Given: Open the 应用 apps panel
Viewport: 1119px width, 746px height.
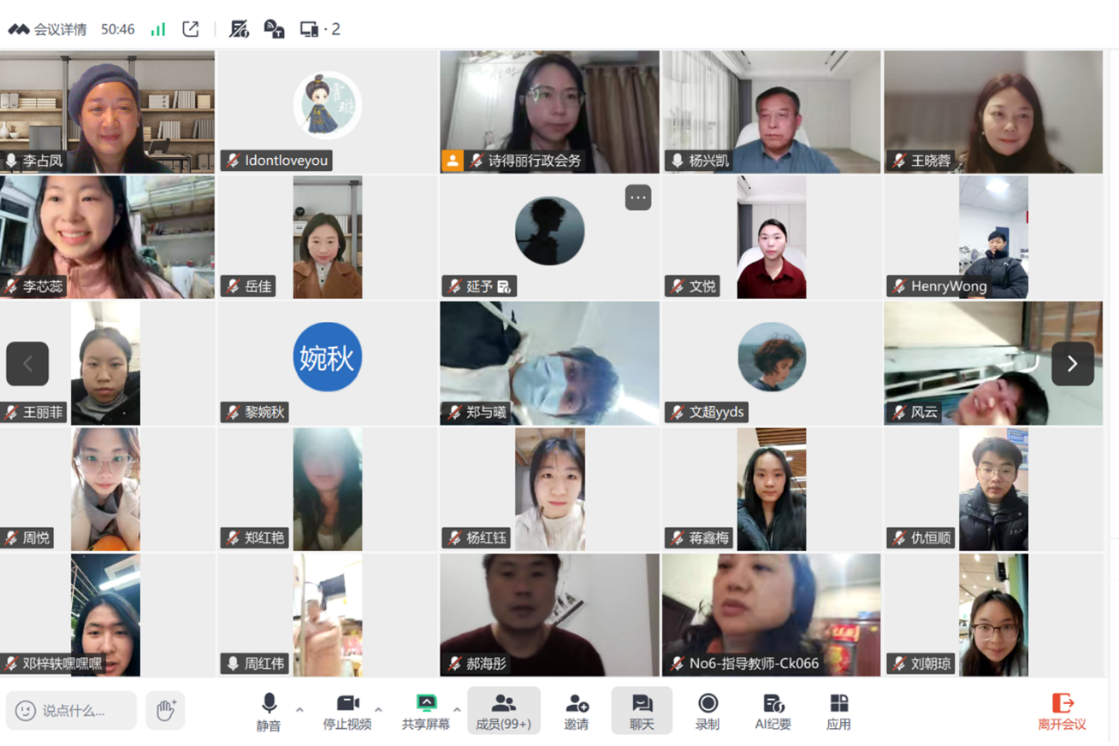Looking at the screenshot, I should coord(838,710).
